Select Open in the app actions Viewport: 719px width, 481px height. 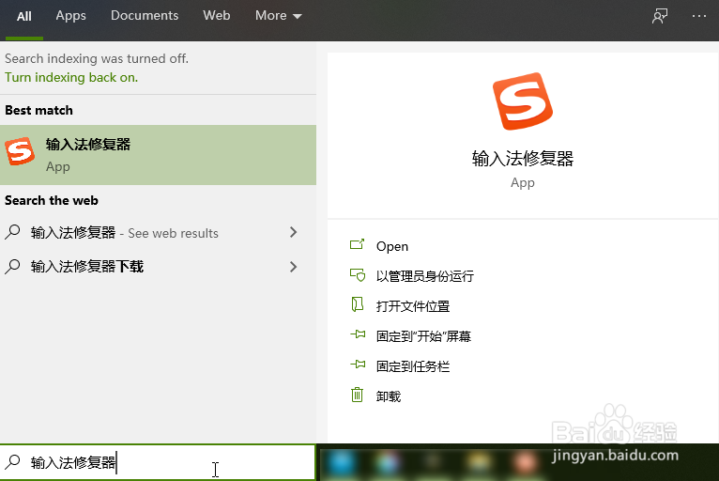(392, 246)
